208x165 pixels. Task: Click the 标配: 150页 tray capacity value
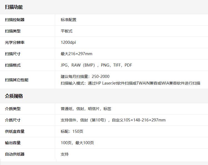click(72, 131)
